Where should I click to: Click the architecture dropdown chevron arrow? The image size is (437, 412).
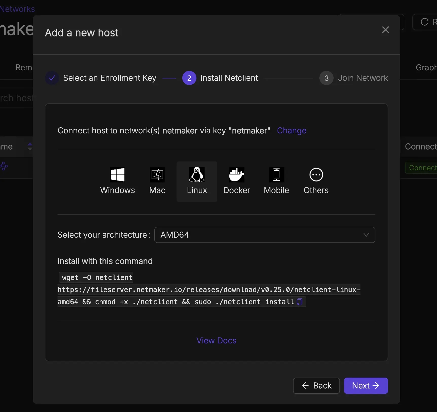coord(366,235)
